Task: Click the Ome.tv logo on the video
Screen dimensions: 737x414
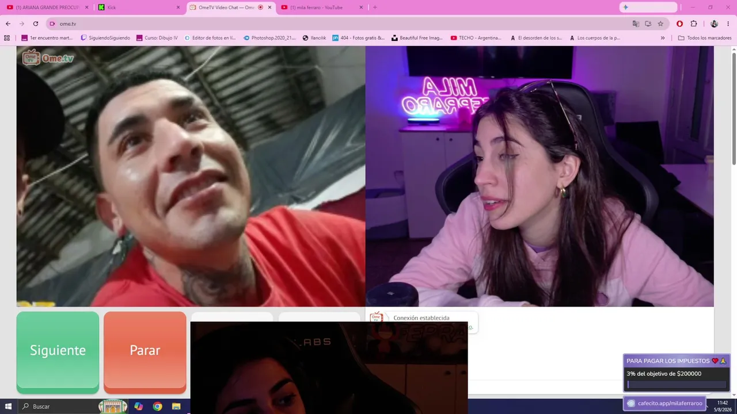Action: pos(48,57)
